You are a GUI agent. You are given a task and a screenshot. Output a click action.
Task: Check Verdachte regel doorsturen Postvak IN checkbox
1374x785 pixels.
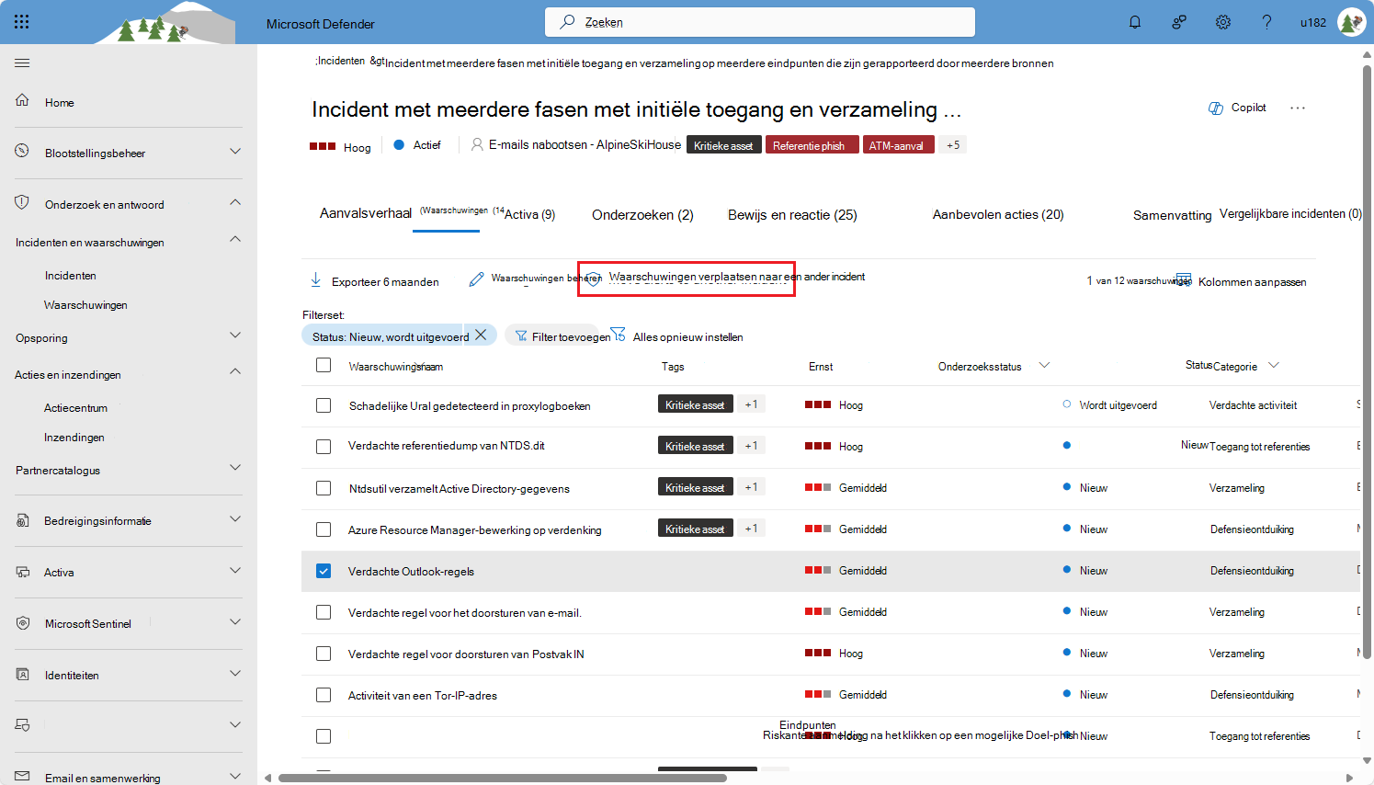point(324,654)
